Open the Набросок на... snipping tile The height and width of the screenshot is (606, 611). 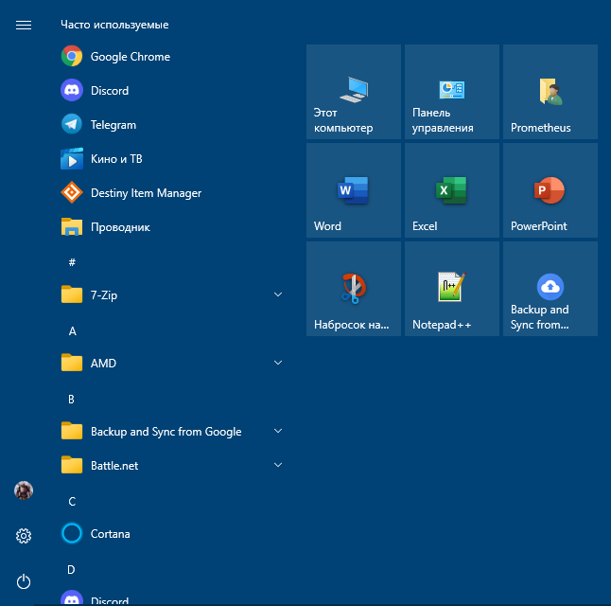tap(354, 289)
